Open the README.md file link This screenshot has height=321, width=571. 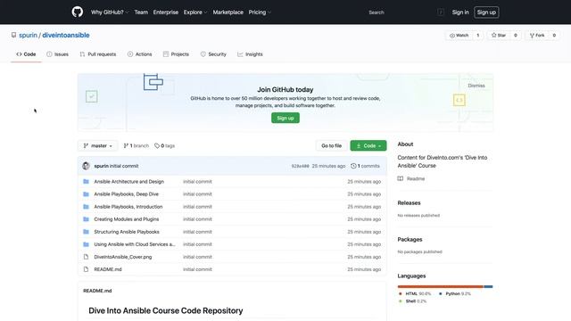(x=108, y=269)
